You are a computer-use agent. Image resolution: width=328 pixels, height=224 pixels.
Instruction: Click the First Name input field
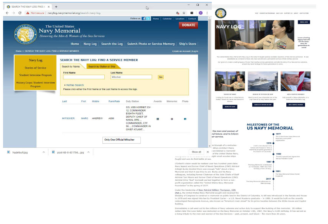pos(84,77)
